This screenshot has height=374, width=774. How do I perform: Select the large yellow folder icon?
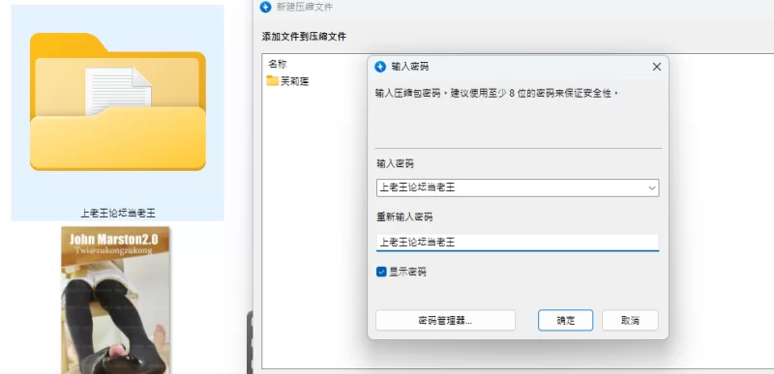pos(117,101)
